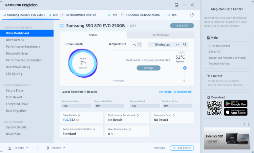Open Secure Erase in sidebar

15,91
